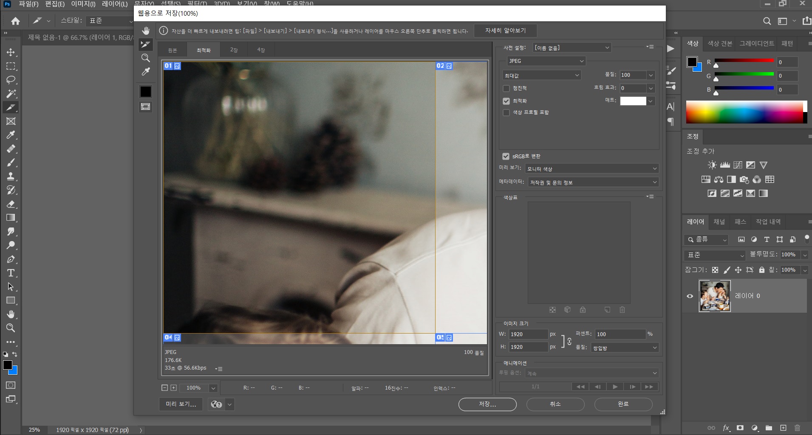Open the 미리 보기 모니터 색상 dropdown
Viewport: 812px width, 435px height.
[592, 168]
